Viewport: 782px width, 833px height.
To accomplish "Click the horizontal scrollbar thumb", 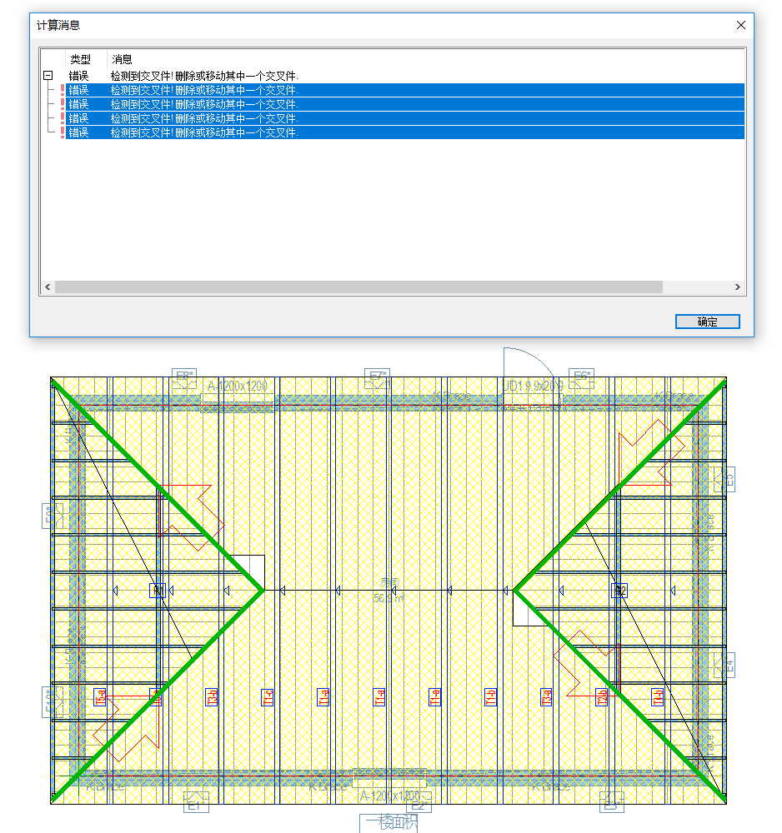I will click(x=358, y=287).
